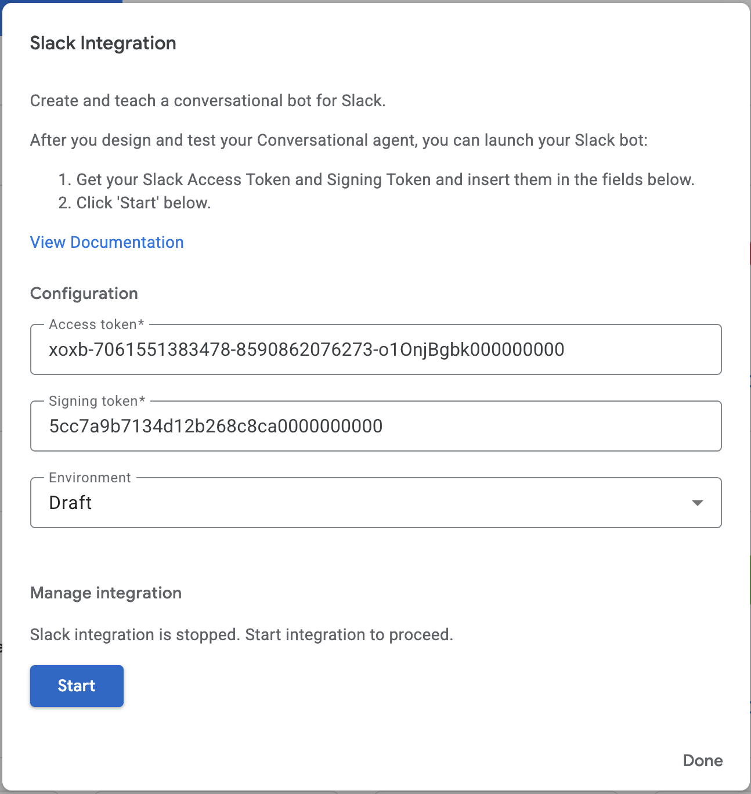Click the 'Create and teach a conversational bot' text

pyautogui.click(x=208, y=100)
